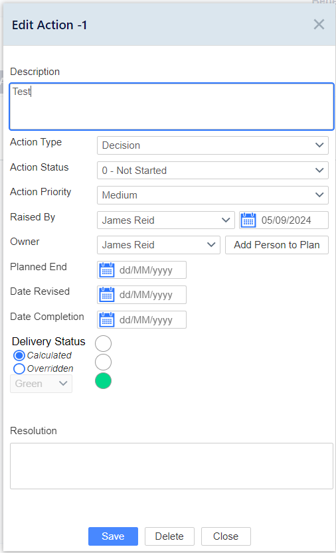This screenshot has width=336, height=553.
Task: Select the Calculated delivery status radio
Action: (19, 356)
